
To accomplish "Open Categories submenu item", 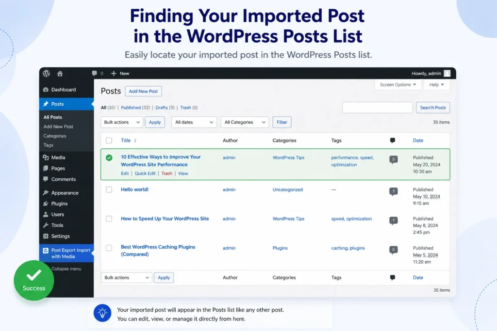I will (55, 136).
